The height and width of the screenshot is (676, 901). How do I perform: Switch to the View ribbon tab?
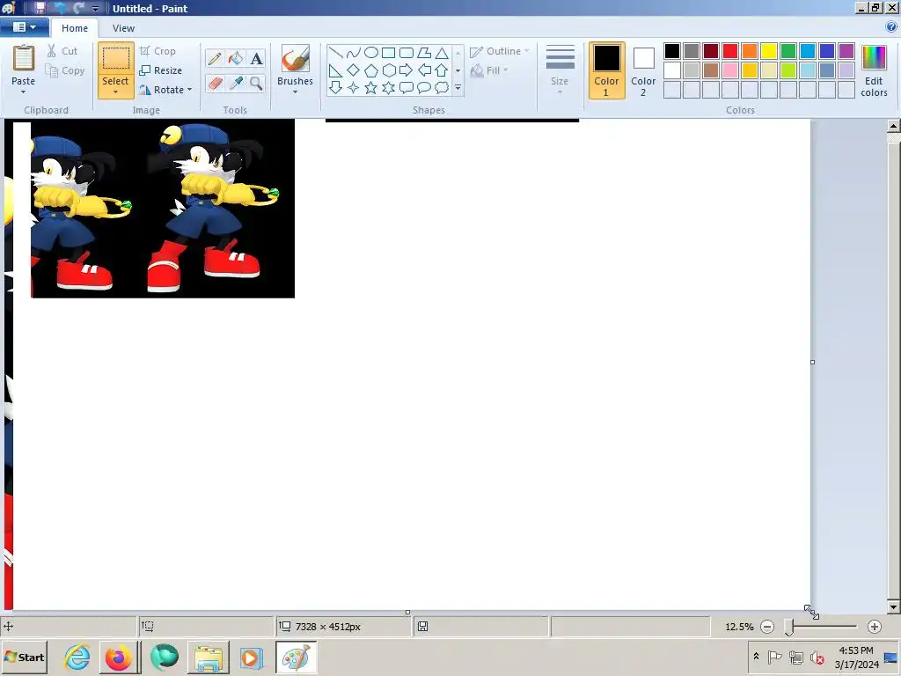point(123,28)
